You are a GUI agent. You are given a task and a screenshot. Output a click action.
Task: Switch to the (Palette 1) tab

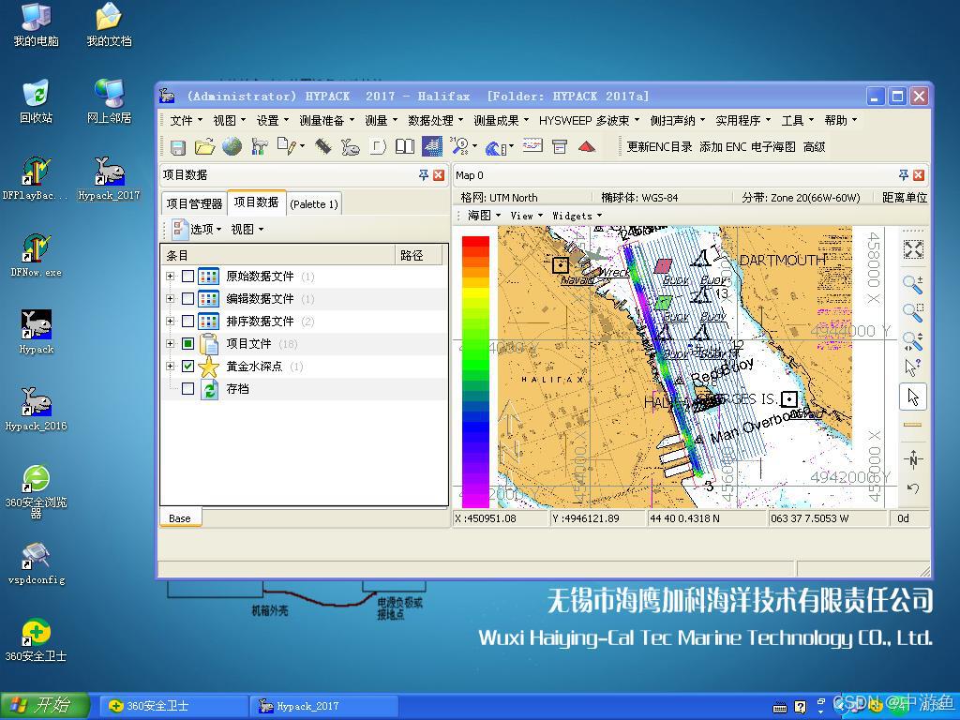point(314,203)
